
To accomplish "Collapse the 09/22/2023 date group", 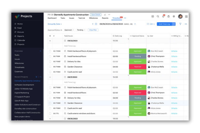I will tap(50, 41).
